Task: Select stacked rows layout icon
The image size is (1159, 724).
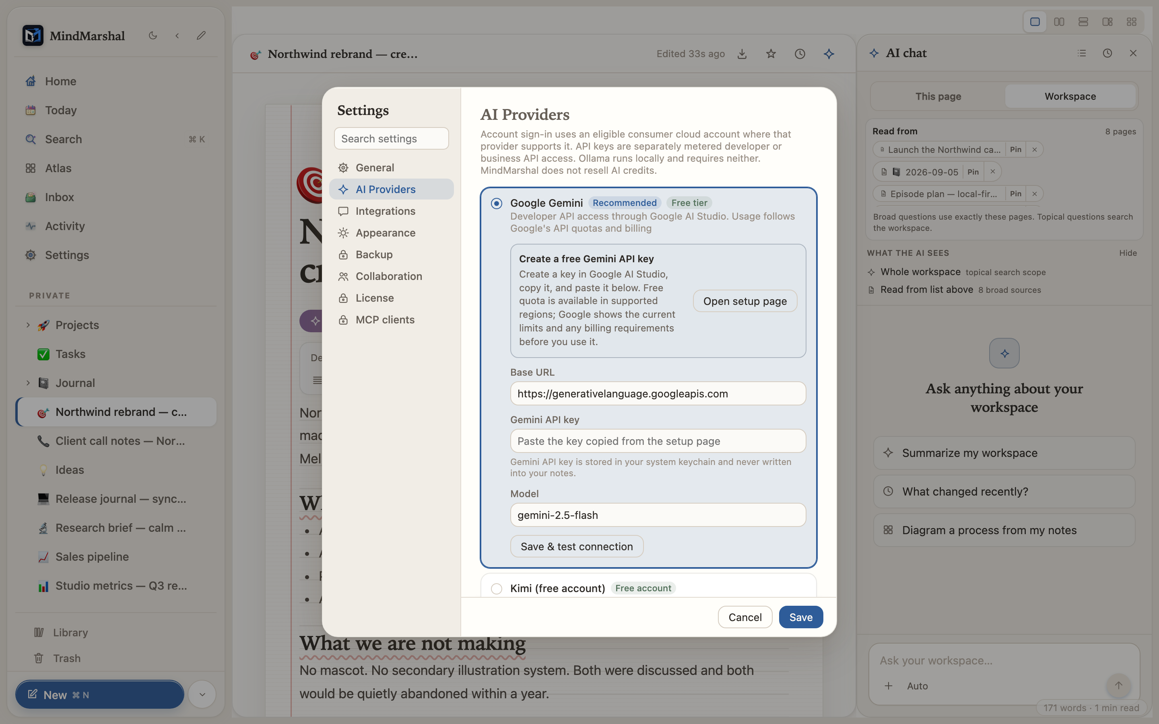Action: pos(1083,22)
